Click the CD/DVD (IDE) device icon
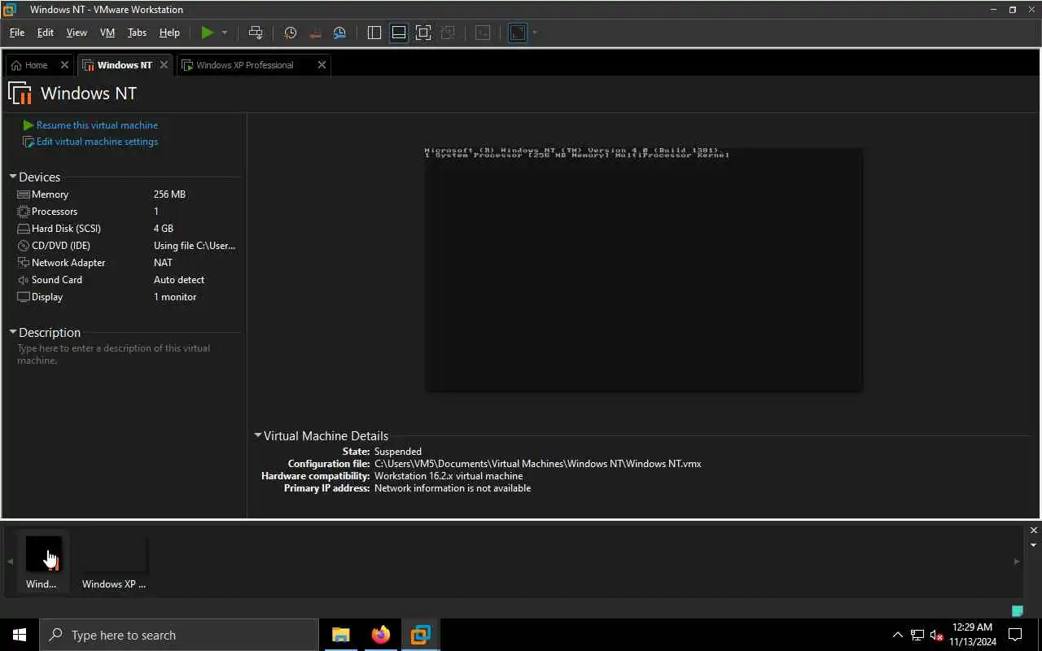Viewport: 1042px width, 651px height. [x=24, y=246]
